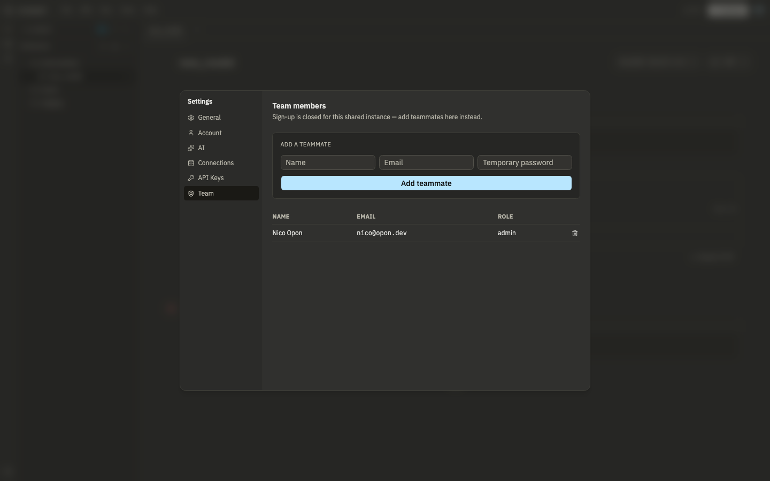Focus the Temporary password field

coord(525,162)
